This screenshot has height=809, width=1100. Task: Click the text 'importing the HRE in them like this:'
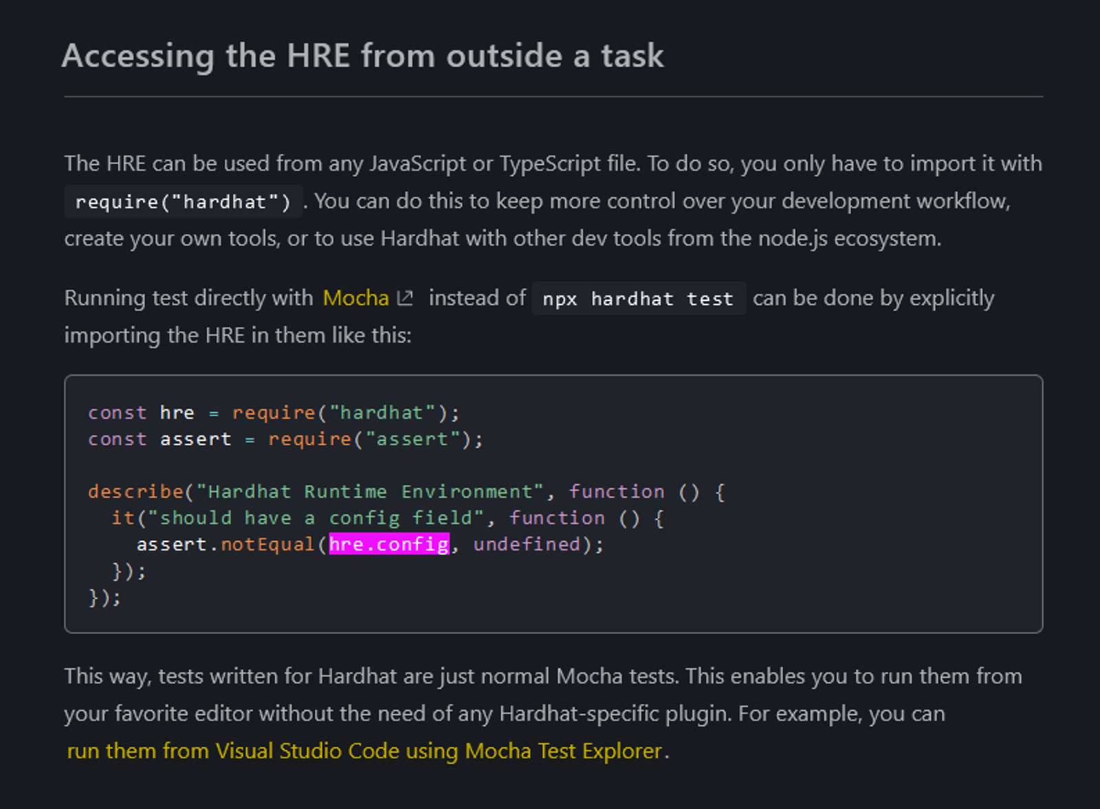[238, 335]
